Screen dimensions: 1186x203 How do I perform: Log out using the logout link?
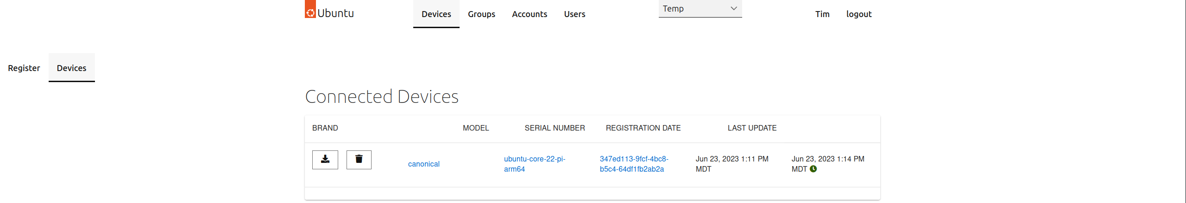858,14
